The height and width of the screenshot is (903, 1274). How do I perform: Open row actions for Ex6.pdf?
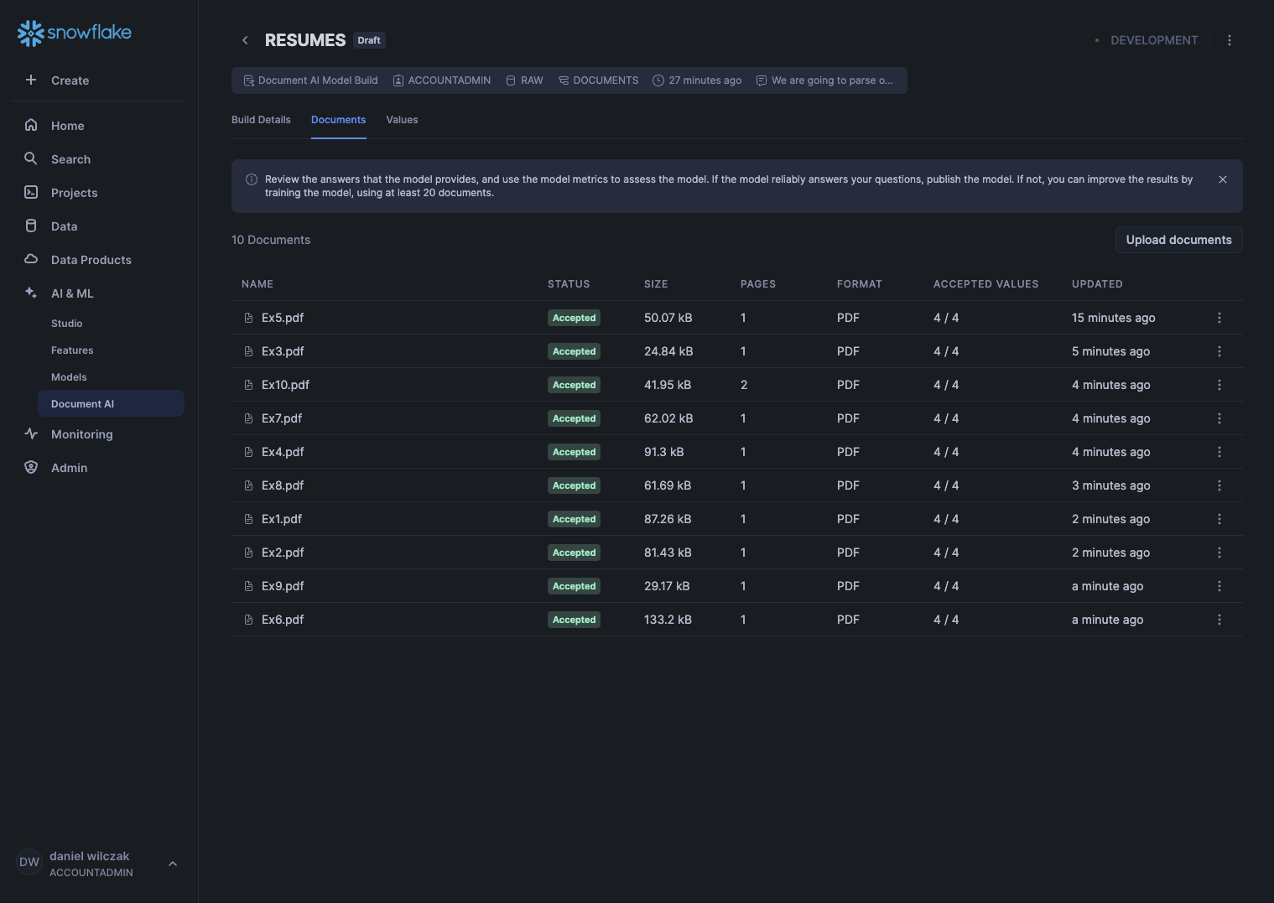[1219, 620]
